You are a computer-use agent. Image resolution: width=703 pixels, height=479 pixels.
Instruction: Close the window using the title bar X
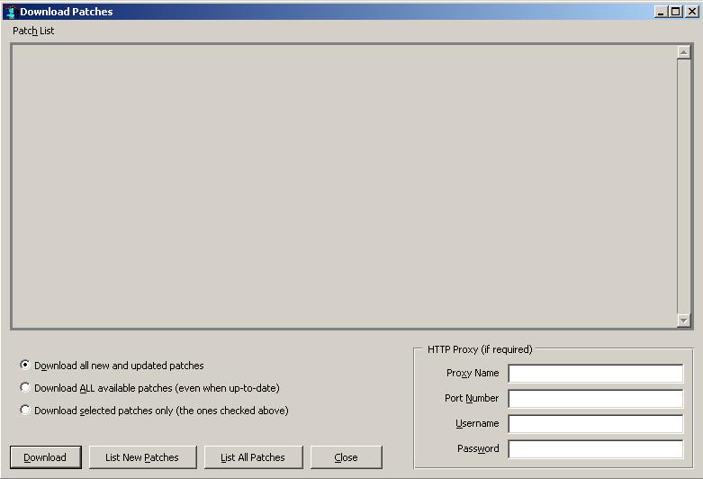pyautogui.click(x=690, y=12)
